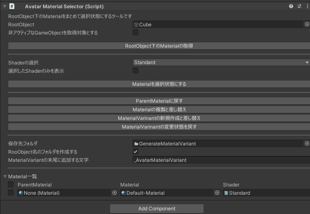
Task: Click the 保存先フォルダ label
Action: 23,143
